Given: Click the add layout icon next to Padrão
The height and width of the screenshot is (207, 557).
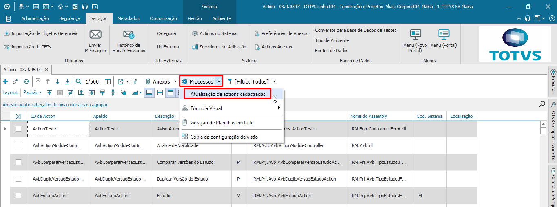Looking at the screenshot, I should click(x=49, y=92).
